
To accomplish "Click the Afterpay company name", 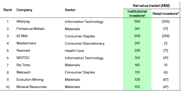I will click(x=23, y=22).
